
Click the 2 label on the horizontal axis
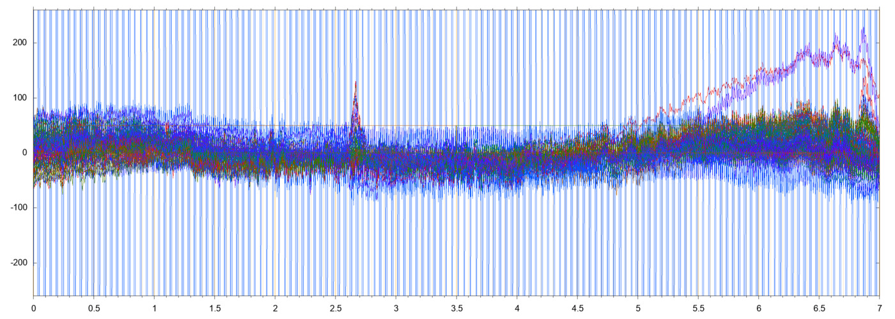(275, 307)
